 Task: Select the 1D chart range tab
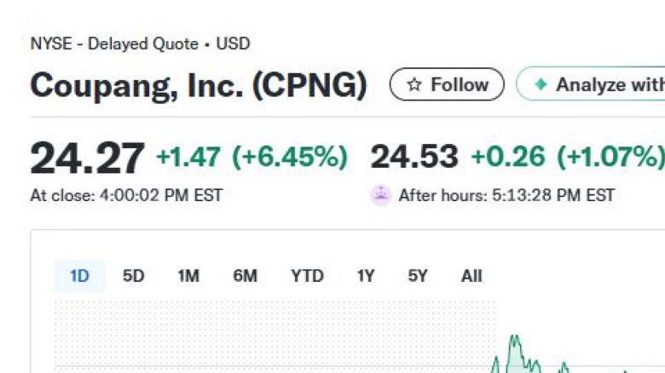coord(79,276)
